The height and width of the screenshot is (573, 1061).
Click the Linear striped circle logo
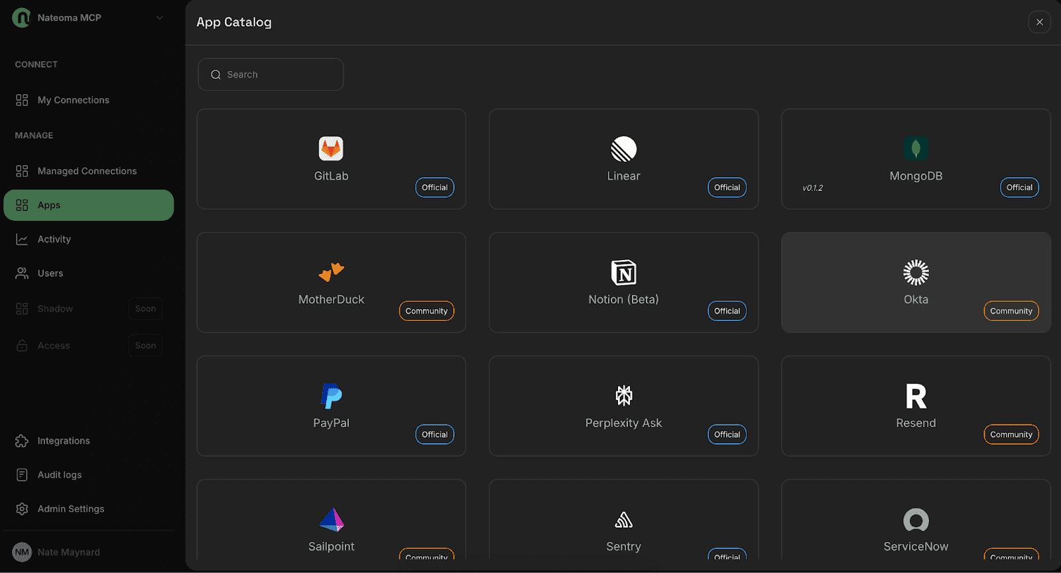(x=623, y=149)
